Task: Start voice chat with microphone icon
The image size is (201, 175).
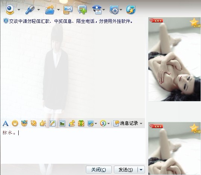Action: click(30, 9)
